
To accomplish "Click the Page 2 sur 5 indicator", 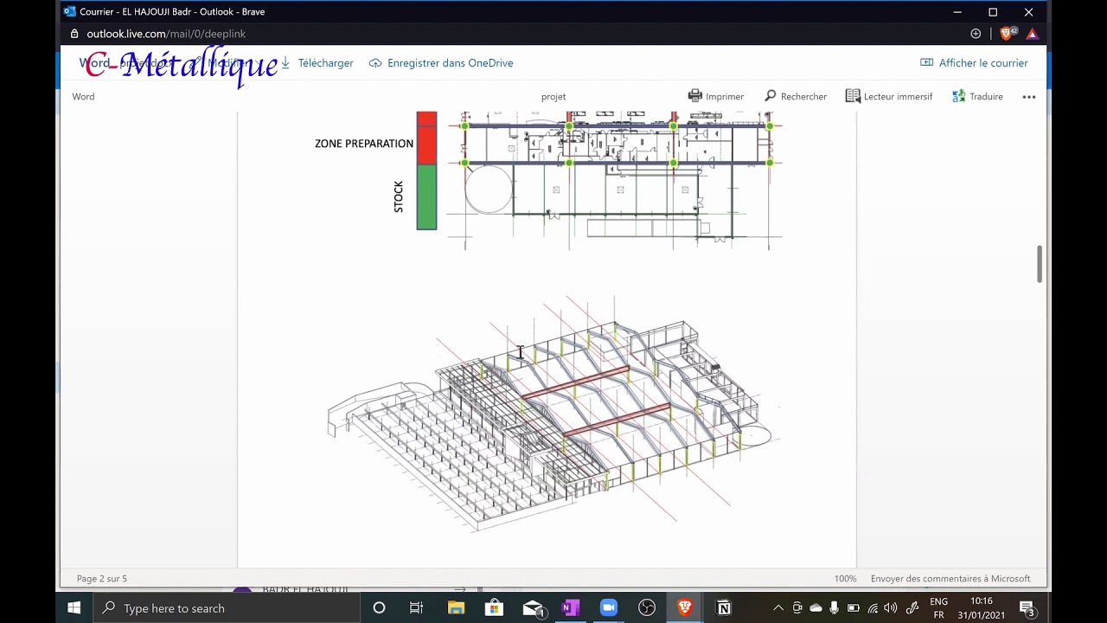I will [x=102, y=579].
